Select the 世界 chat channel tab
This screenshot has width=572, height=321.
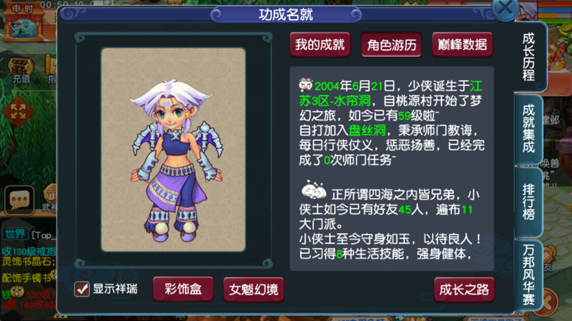point(15,234)
